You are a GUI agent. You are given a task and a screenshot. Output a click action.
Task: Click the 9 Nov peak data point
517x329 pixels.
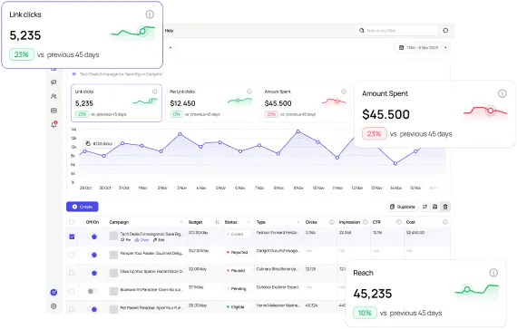298,131
